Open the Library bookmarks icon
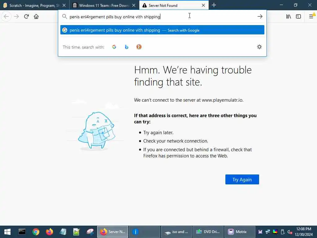The image size is (317, 238). [x=289, y=16]
